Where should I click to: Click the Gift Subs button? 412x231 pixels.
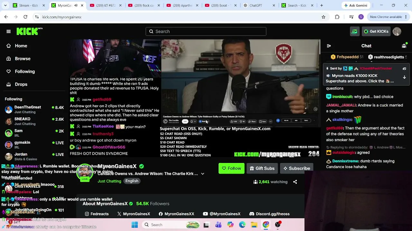(262, 168)
